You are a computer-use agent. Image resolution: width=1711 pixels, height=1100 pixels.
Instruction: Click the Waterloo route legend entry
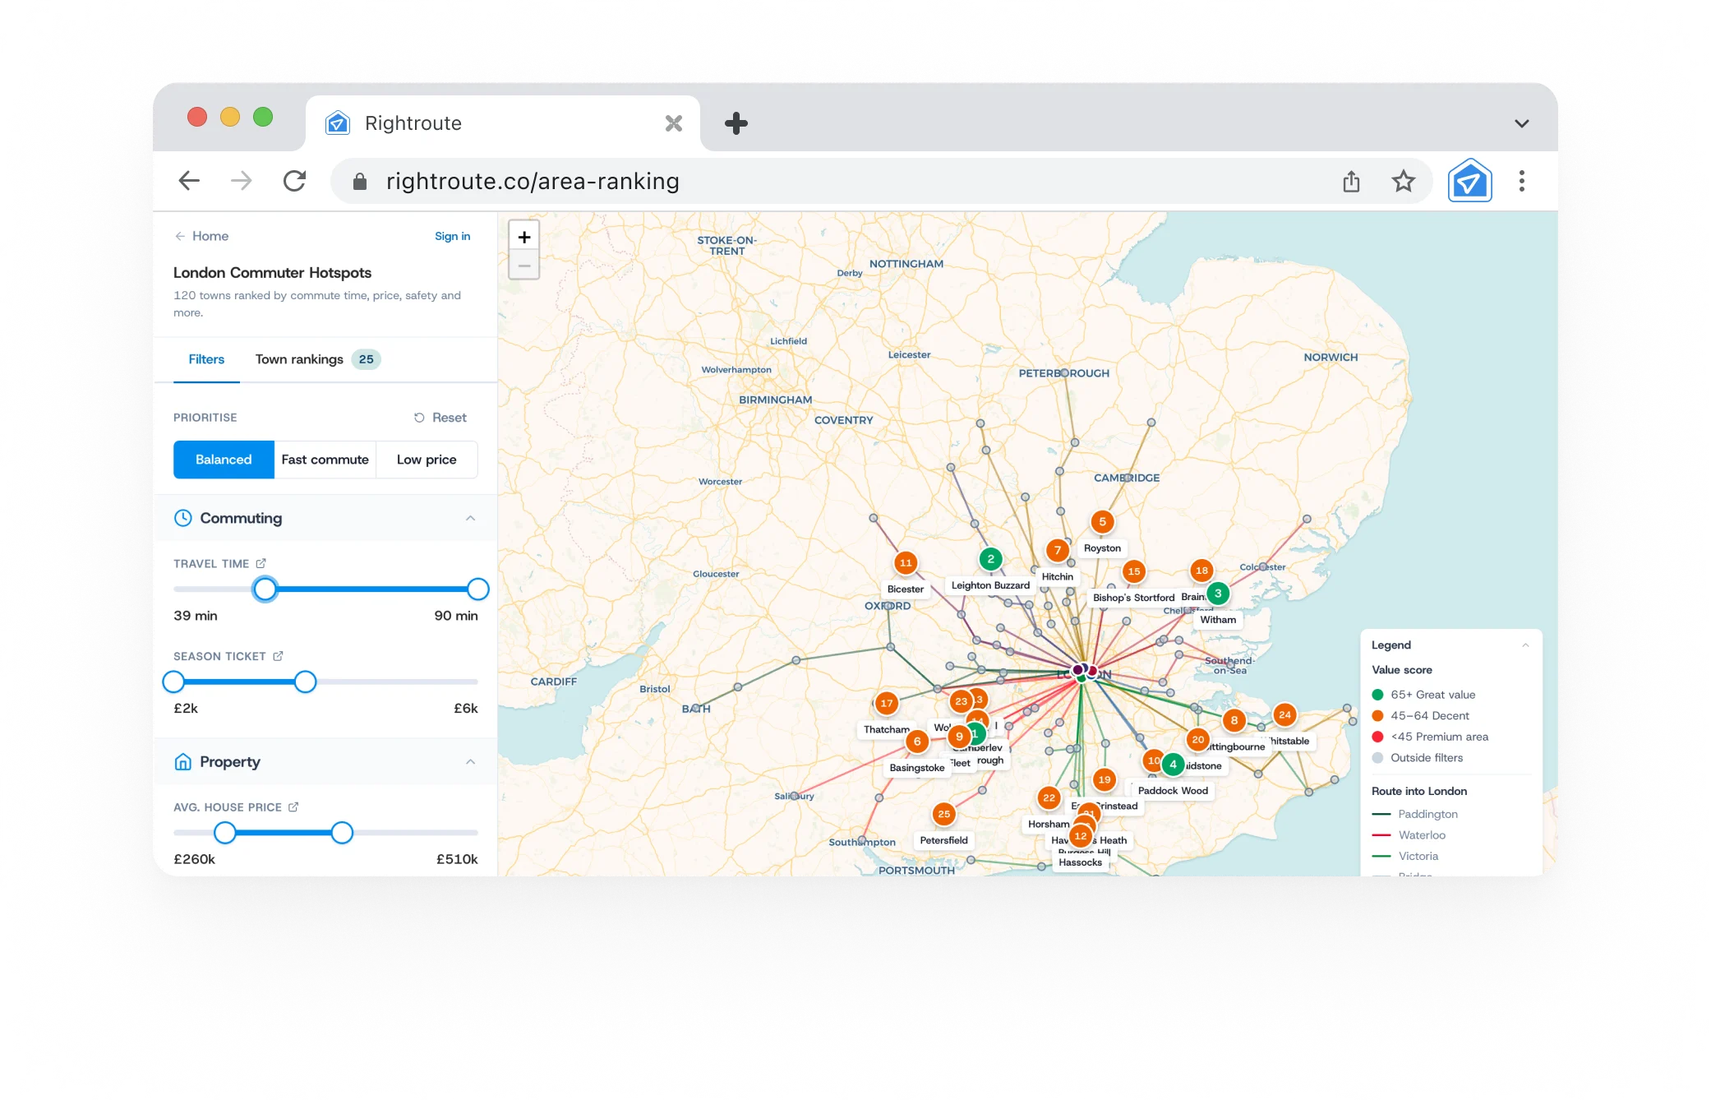pyautogui.click(x=1409, y=835)
